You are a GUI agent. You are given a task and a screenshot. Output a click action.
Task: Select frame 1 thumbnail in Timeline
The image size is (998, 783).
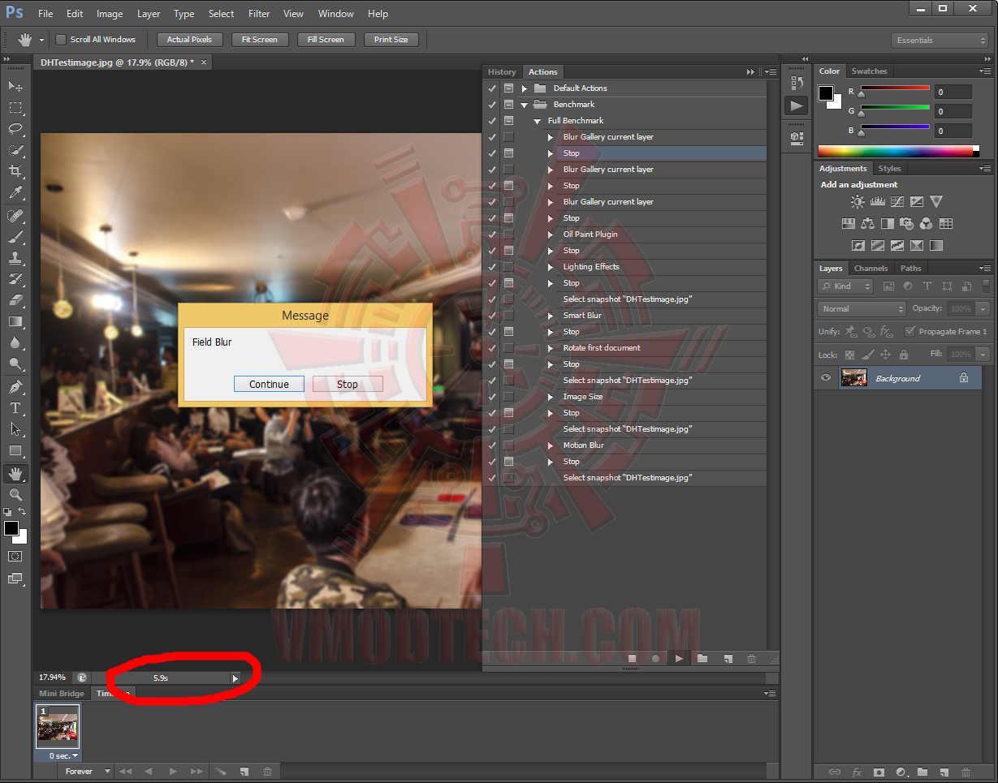pos(58,726)
